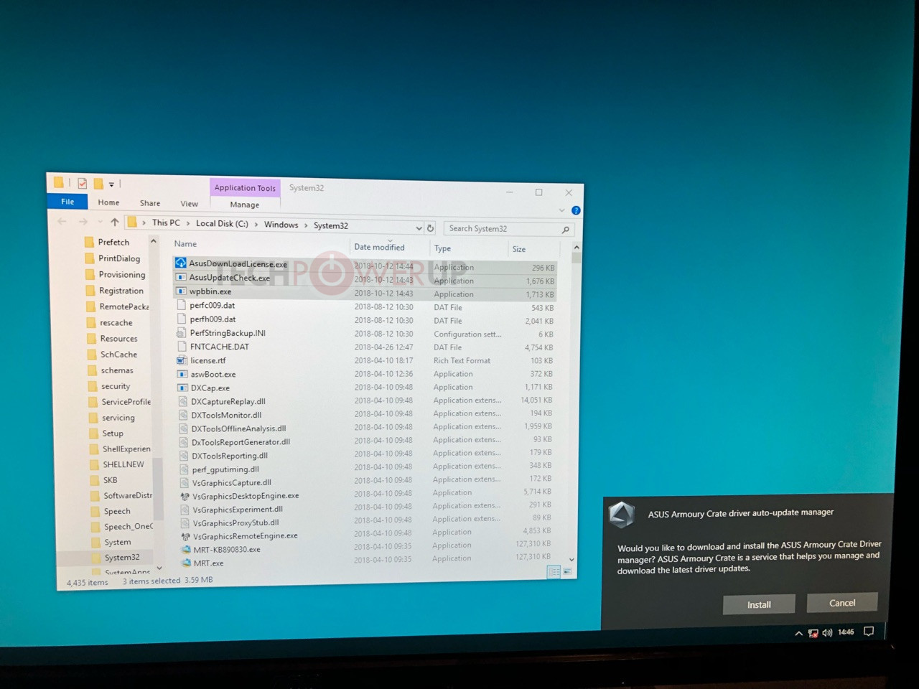Open the File menu
This screenshot has height=689, width=919.
click(67, 202)
